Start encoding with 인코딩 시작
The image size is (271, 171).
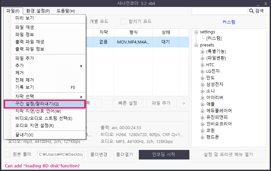[x=164, y=155]
